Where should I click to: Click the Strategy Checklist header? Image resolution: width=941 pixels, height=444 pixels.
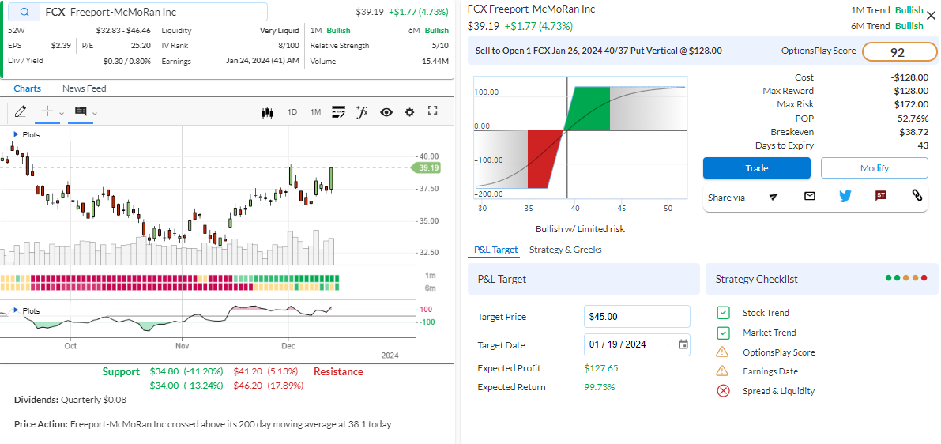tap(822, 279)
